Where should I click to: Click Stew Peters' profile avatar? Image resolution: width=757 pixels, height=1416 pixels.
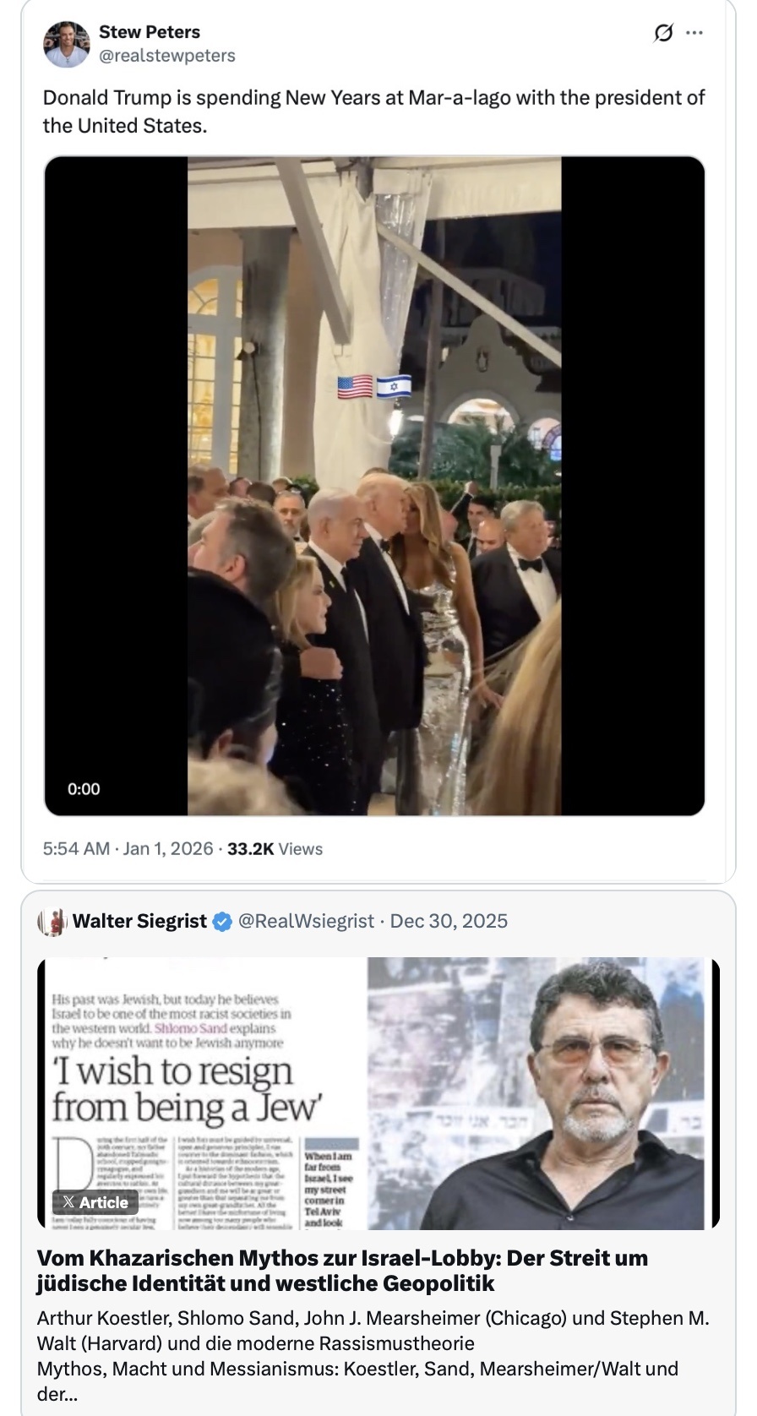click(66, 44)
